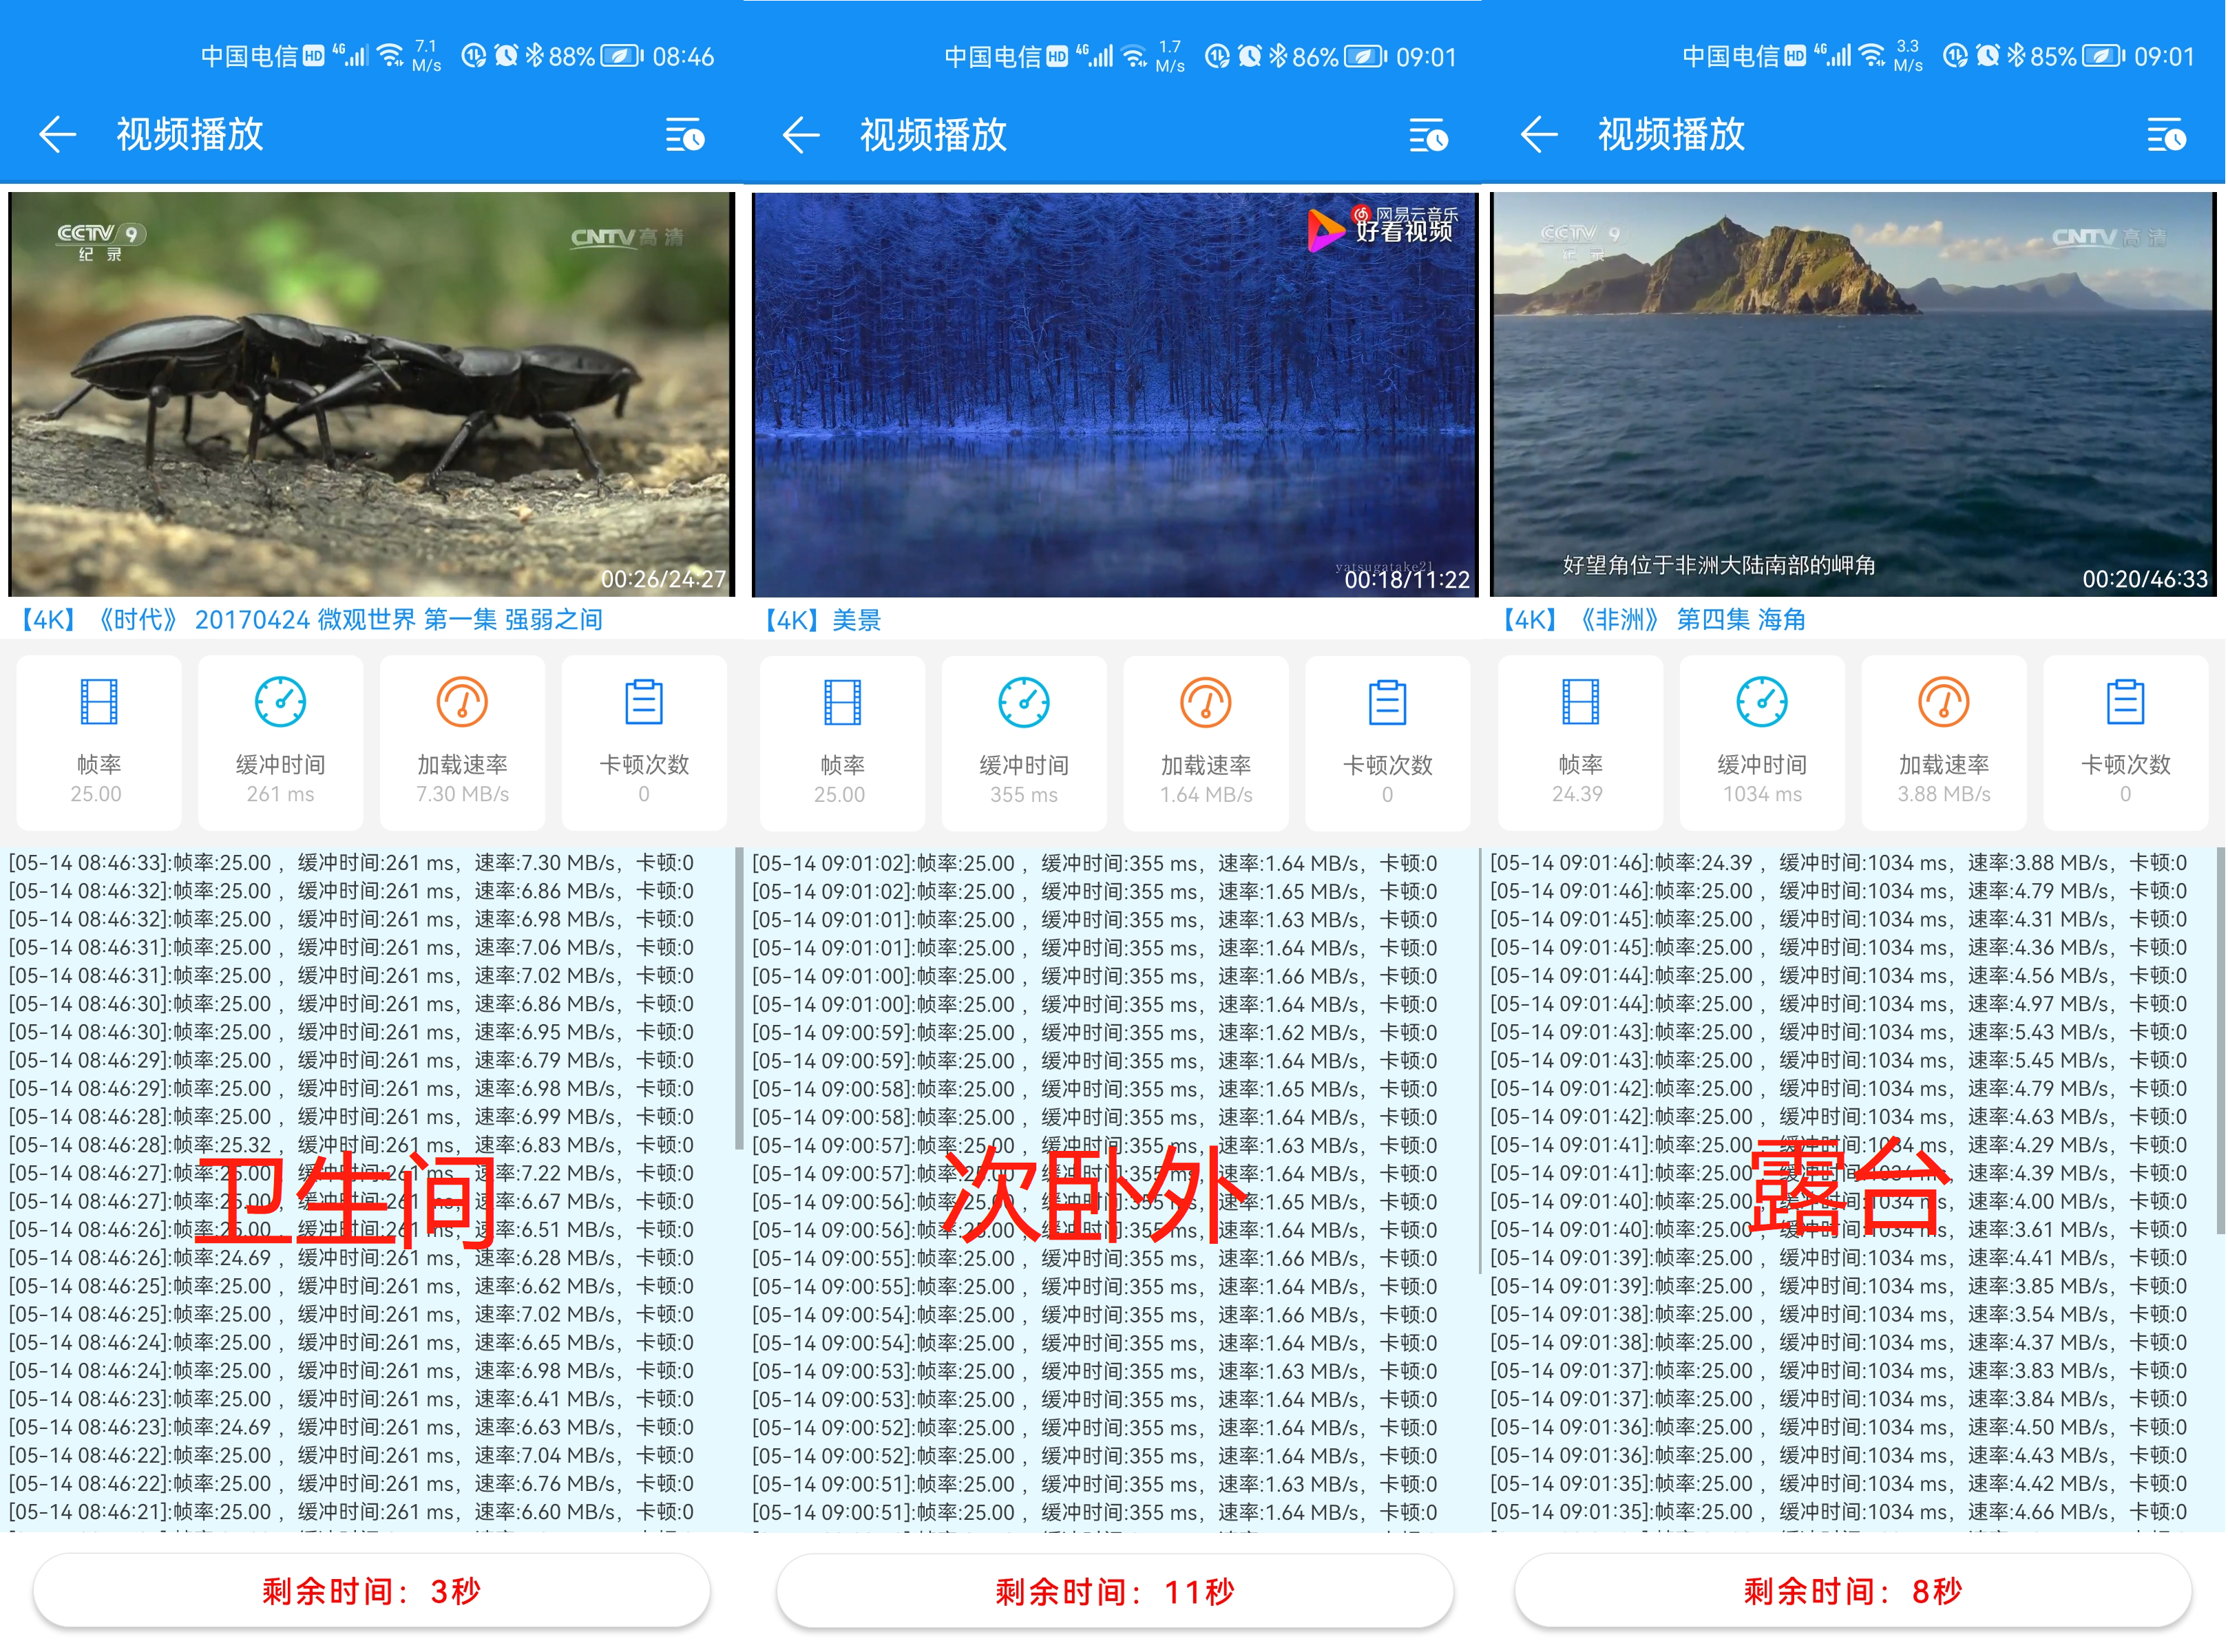Image resolution: width=2228 pixels, height=1652 pixels.
Task: Open the playback history list icon at top right of the first screen
Action: click(684, 135)
